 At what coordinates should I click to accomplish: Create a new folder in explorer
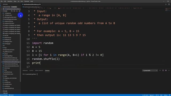click(x=14, y=11)
